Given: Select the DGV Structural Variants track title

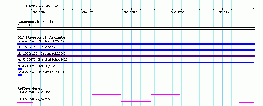Looking at the screenshot, I should tap(41, 38).
